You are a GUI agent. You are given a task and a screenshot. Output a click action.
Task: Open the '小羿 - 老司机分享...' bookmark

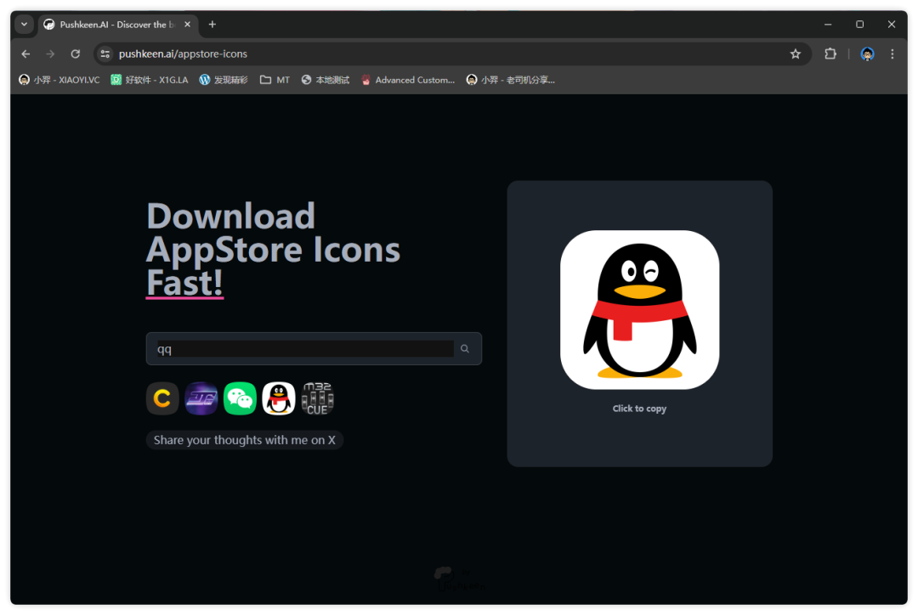click(x=511, y=80)
